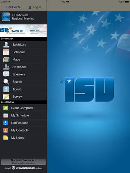Tap the Wi-Fi indicator in the status bar
Viewport: 130px width, 173px height.
pos(9,2)
